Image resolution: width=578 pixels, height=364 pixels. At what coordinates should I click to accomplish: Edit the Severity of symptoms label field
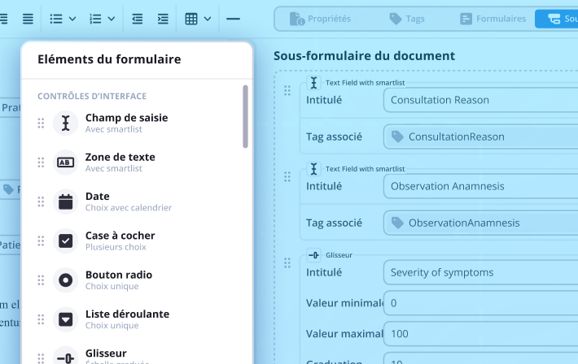click(x=480, y=272)
